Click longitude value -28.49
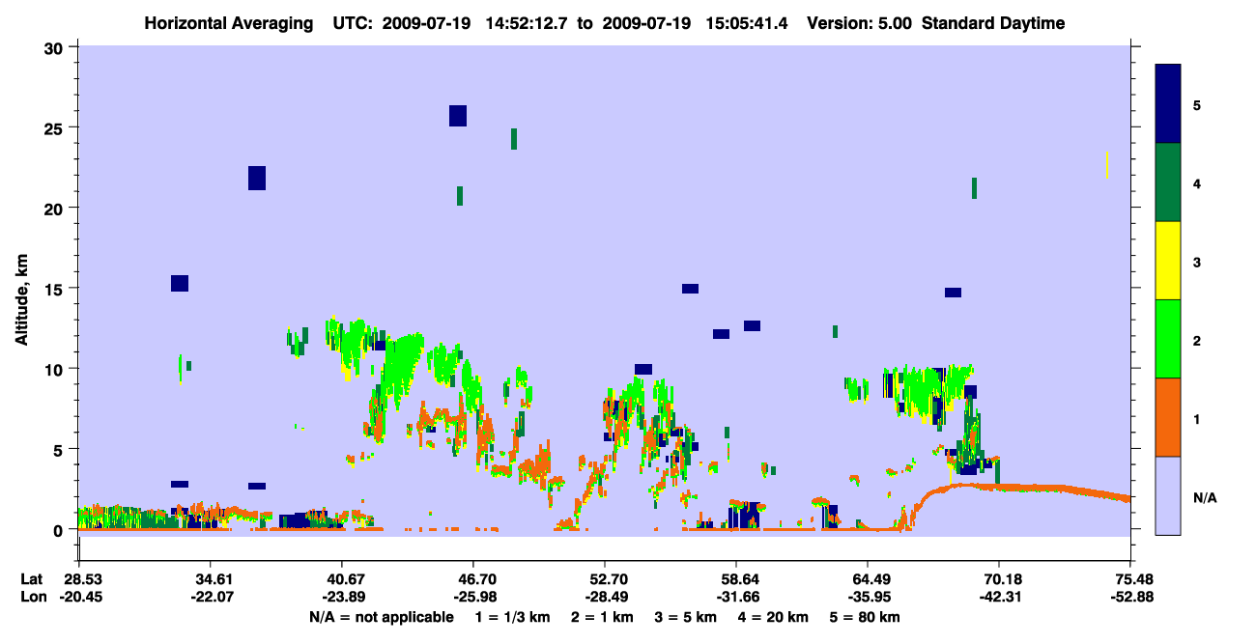The image size is (1256, 644). pos(605,597)
